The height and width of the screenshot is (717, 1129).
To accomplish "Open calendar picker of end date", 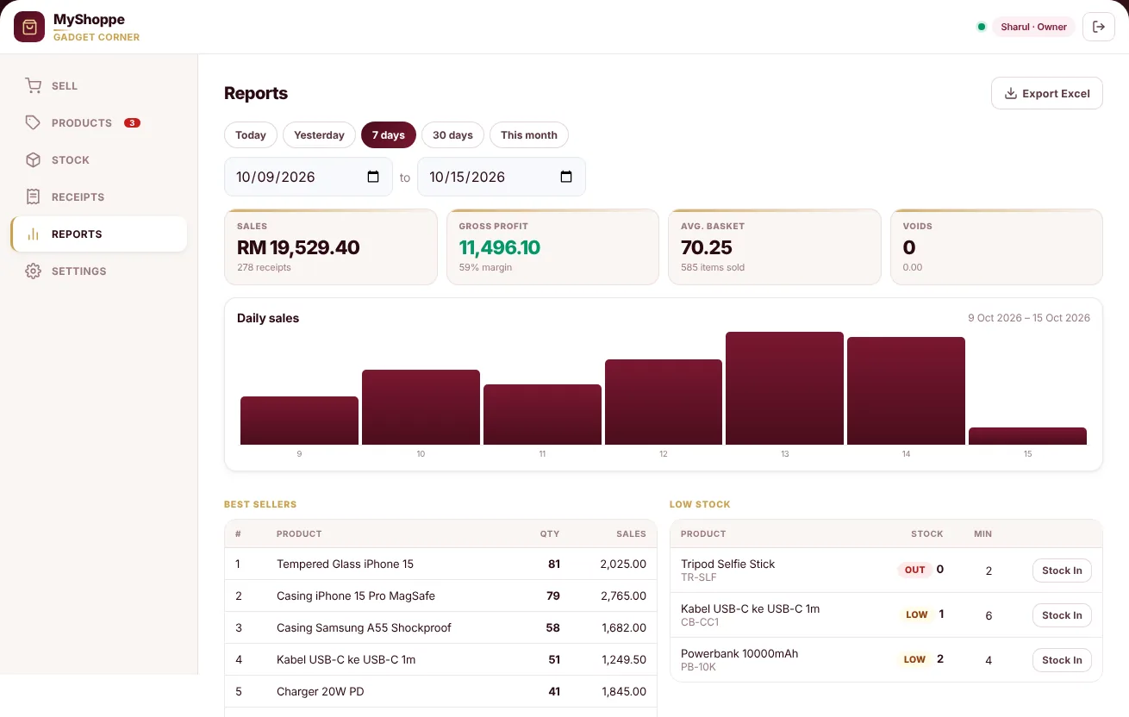I will (566, 177).
